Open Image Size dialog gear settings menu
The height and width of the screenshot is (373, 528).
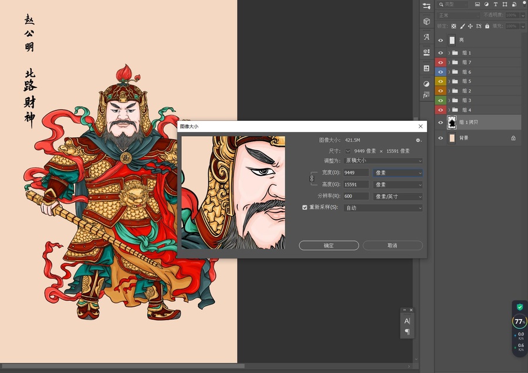pos(418,140)
